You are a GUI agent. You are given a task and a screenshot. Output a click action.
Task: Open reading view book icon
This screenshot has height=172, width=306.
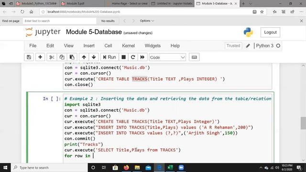pos(254,12)
